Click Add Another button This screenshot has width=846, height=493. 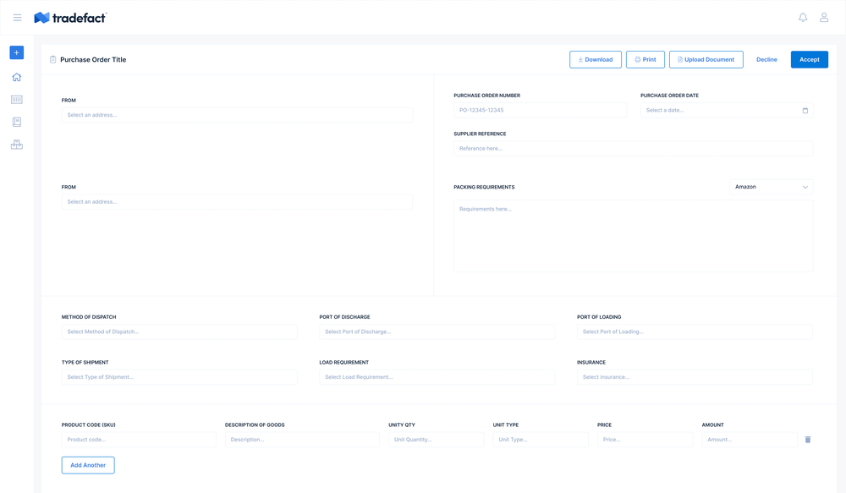[x=88, y=465]
